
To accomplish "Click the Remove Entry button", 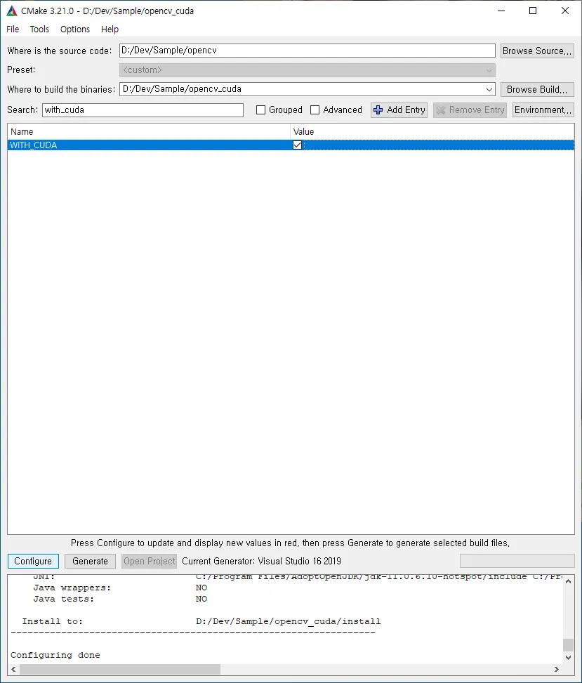I will point(470,110).
